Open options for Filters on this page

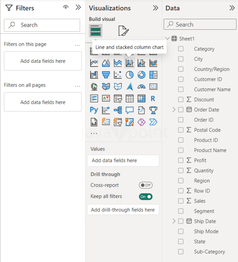pyautogui.click(x=78, y=45)
